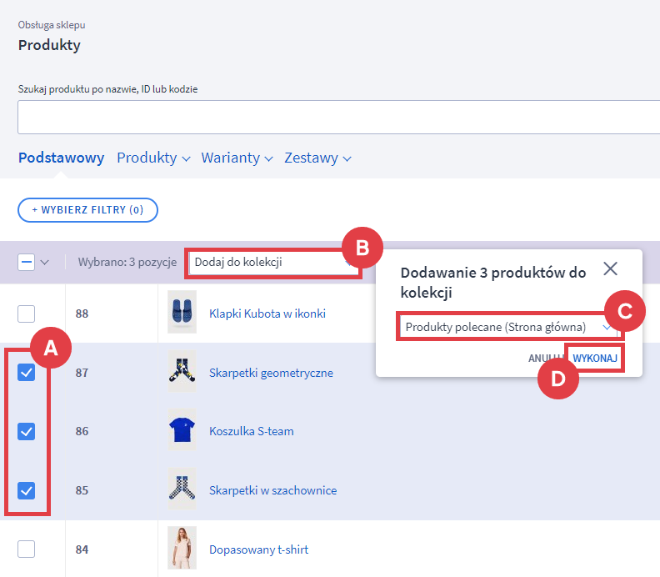Open the bulk selection arrow next to master checkbox
This screenshot has width=660, height=577.
(x=45, y=263)
